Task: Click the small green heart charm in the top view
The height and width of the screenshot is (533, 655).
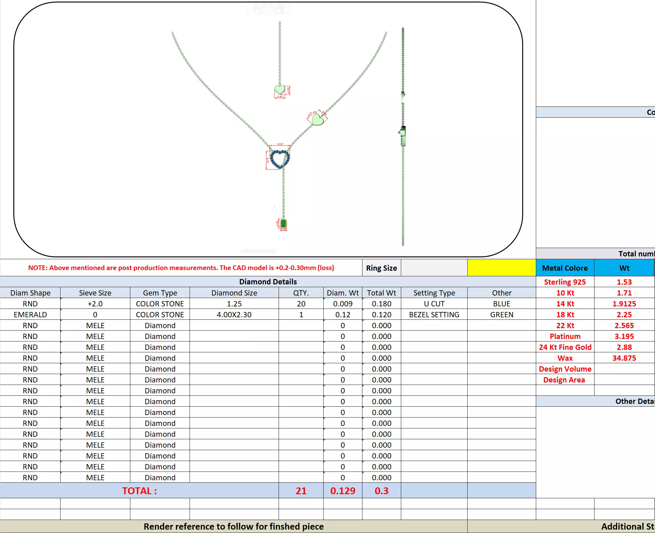Action: click(280, 90)
